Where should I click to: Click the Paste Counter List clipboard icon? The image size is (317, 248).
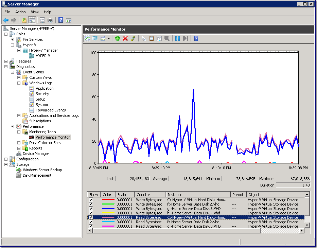(152, 38)
